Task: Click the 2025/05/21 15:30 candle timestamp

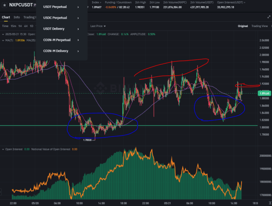Action: (x=16, y=34)
